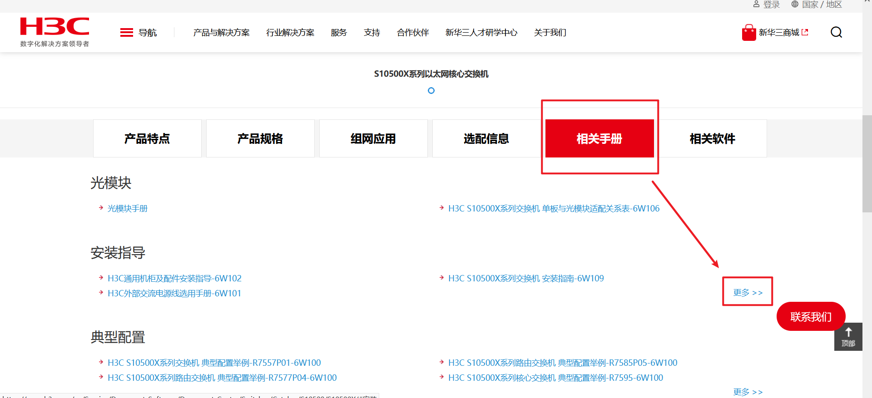
Task: Switch to the 产品规格 tab
Action: 260,138
